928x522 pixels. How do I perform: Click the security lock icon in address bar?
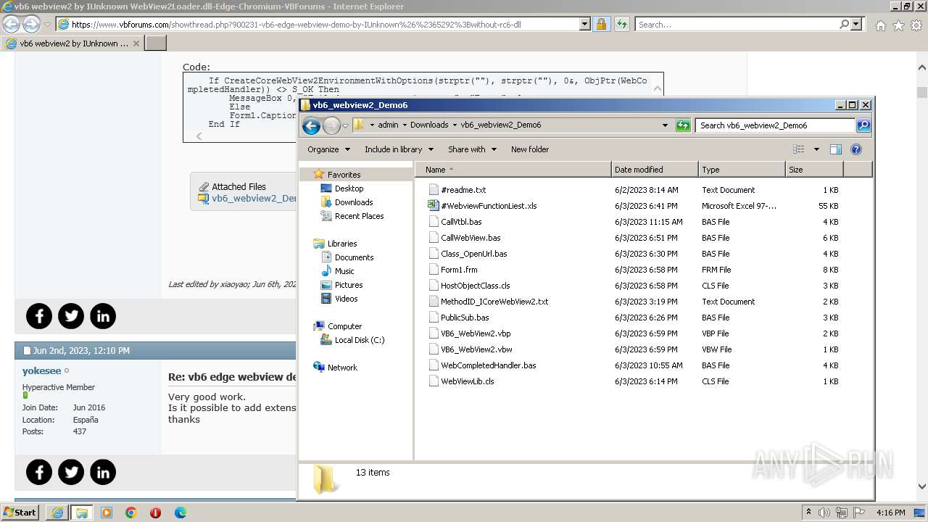tap(601, 24)
